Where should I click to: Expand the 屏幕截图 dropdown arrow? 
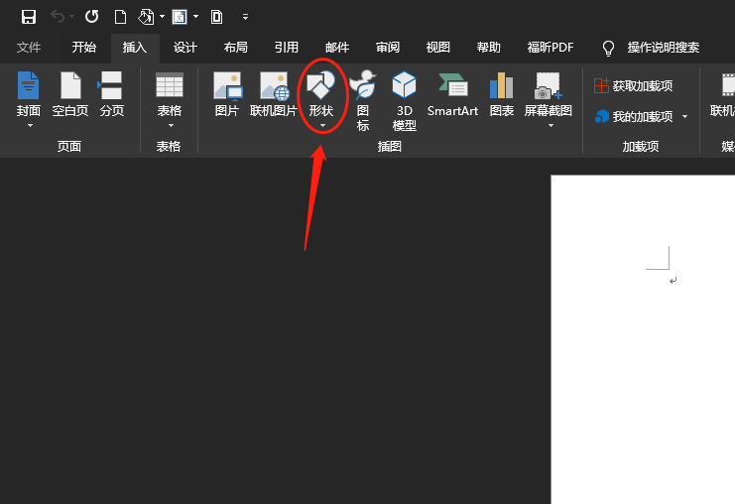pos(551,126)
